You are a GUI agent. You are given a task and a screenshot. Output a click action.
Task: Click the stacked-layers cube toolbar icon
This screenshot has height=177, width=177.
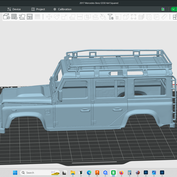tap(141, 17)
